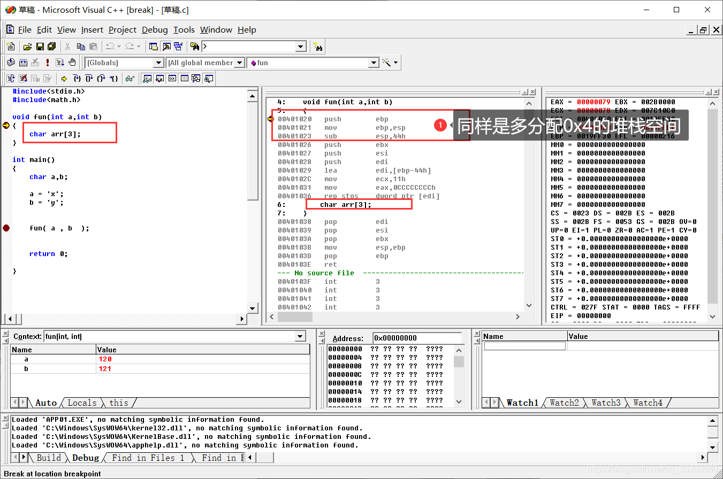Select the Build output tab
The width and height of the screenshot is (723, 479).
click(x=48, y=458)
